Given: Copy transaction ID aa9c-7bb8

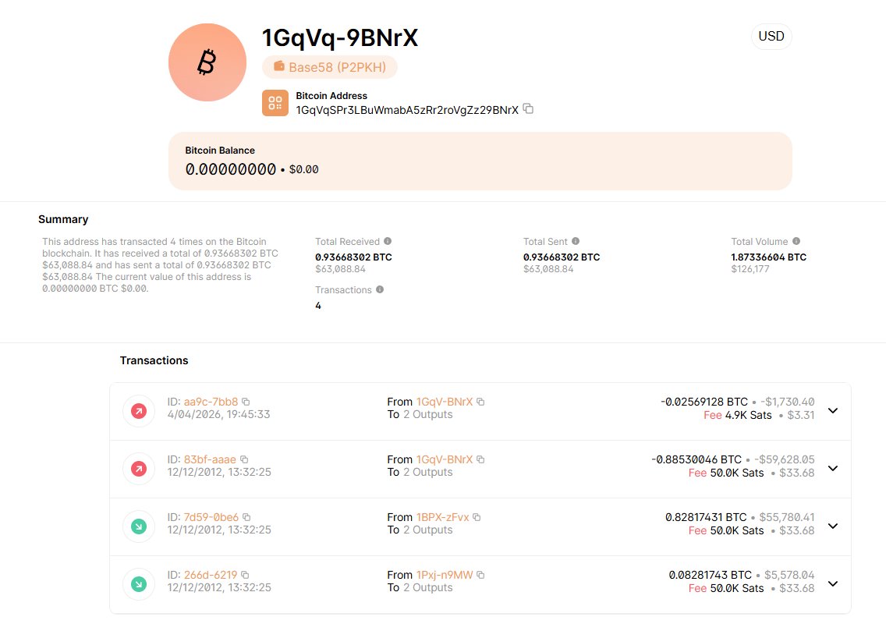Looking at the screenshot, I should pos(246,402).
